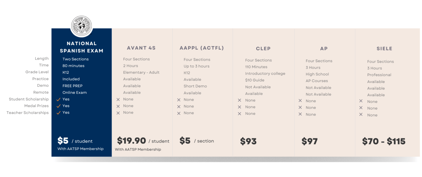Click the SIELE Medal Prizes X mark
This screenshot has height=177, width=422.
(x=361, y=108)
